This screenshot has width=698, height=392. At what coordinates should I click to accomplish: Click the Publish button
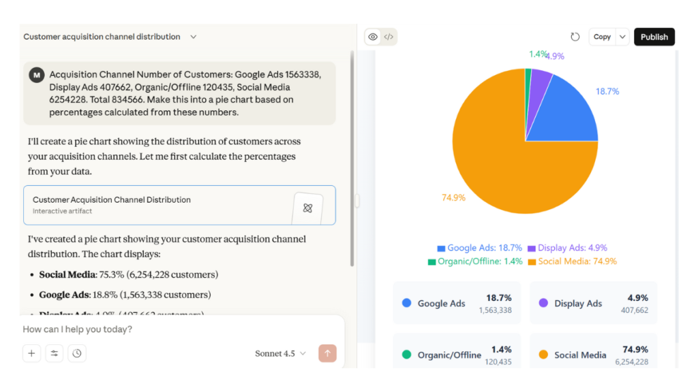coord(654,37)
